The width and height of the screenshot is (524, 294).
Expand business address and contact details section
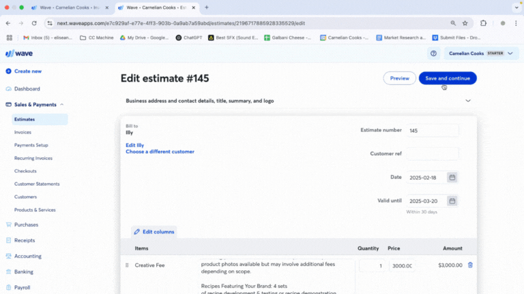point(468,101)
